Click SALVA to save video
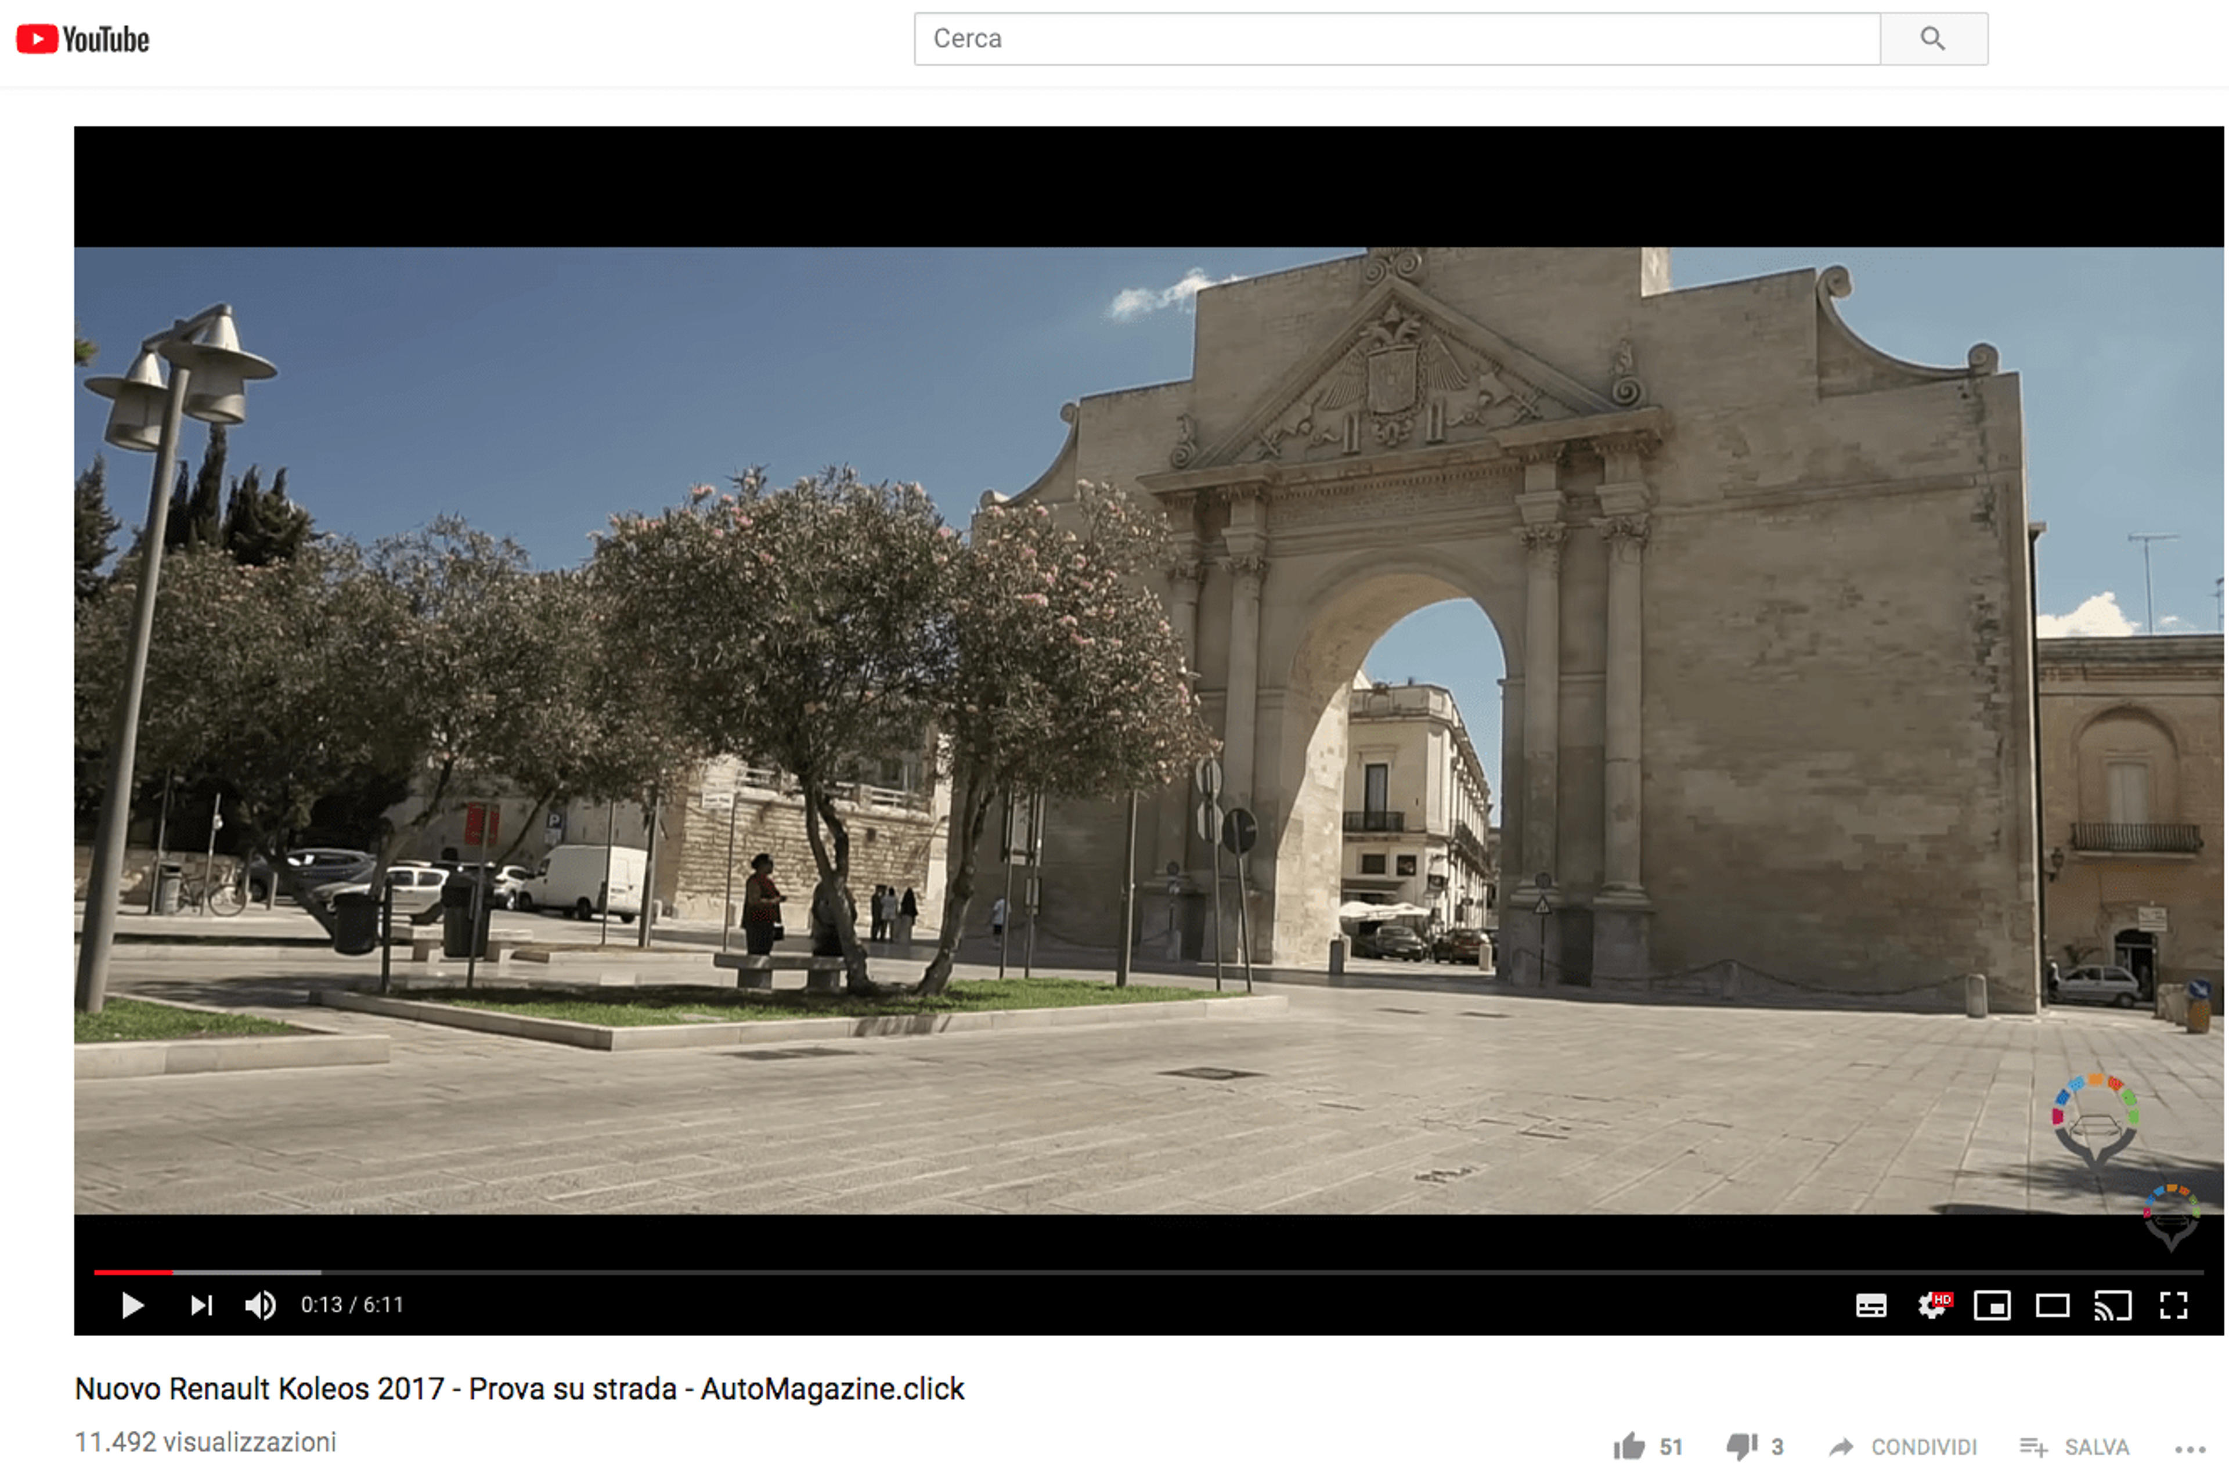Image resolution: width=2229 pixels, height=1483 pixels. tap(2074, 1446)
